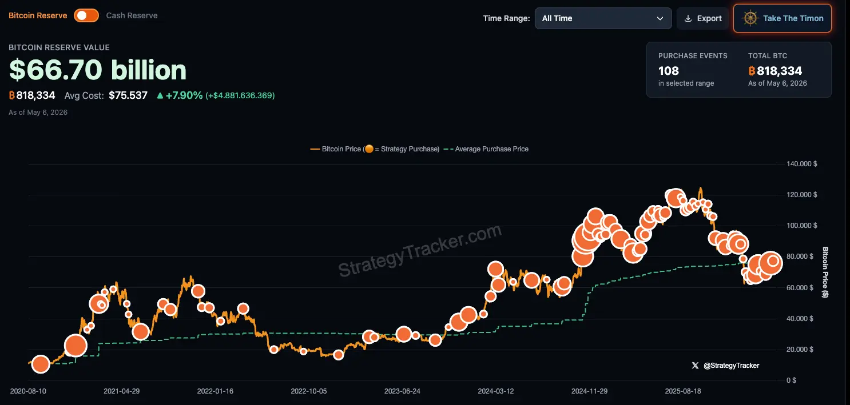850x405 pixels.
Task: Click the Export button
Action: (x=702, y=18)
